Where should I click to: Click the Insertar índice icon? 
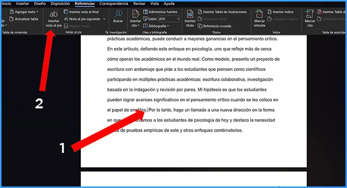269,12
